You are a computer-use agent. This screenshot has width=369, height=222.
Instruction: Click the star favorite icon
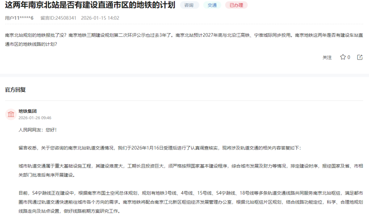[343, 57]
